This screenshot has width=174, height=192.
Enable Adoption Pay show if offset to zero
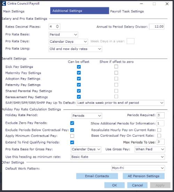coord(116,79)
